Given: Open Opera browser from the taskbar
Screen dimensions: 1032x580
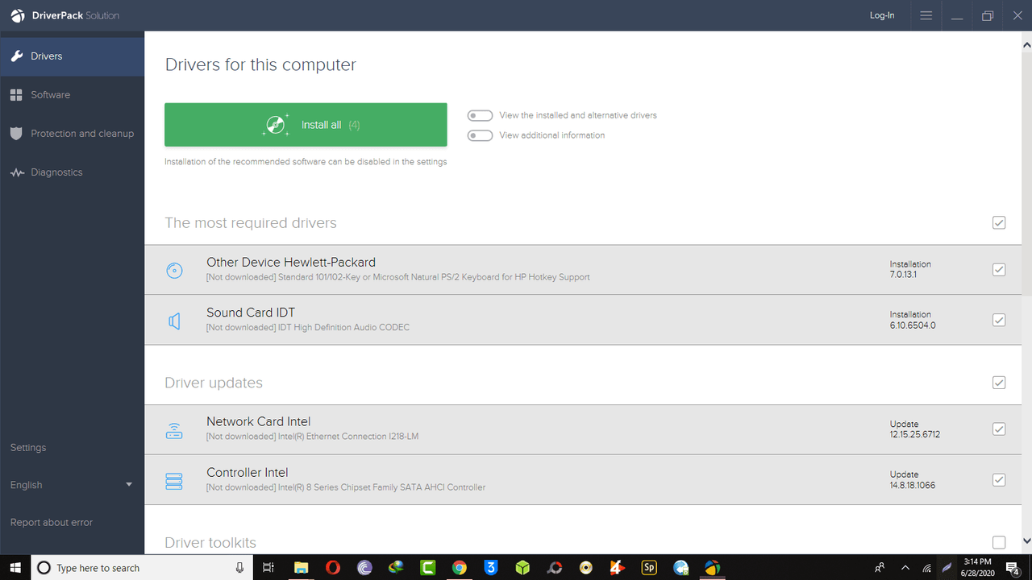Looking at the screenshot, I should coord(332,567).
